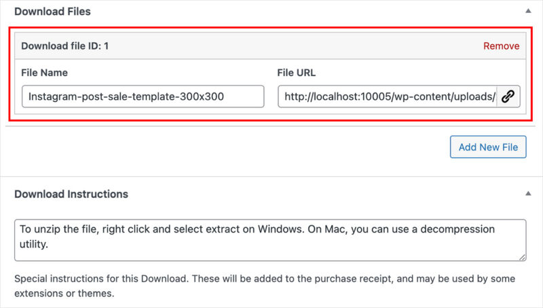Collapse the Download Instructions panel arrow
This screenshot has width=543, height=308.
coord(528,193)
